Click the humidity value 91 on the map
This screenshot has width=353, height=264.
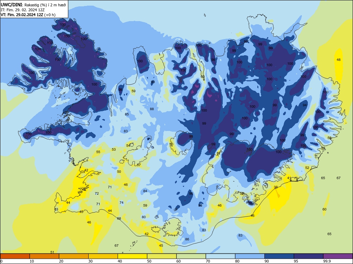click(x=149, y=139)
